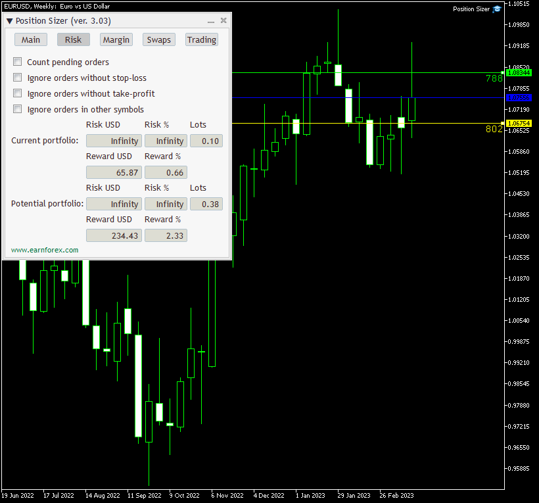Screen dimensions: 539x503
Task: Click the yellow 1.06754 stop-loss price tag
Action: (517, 123)
